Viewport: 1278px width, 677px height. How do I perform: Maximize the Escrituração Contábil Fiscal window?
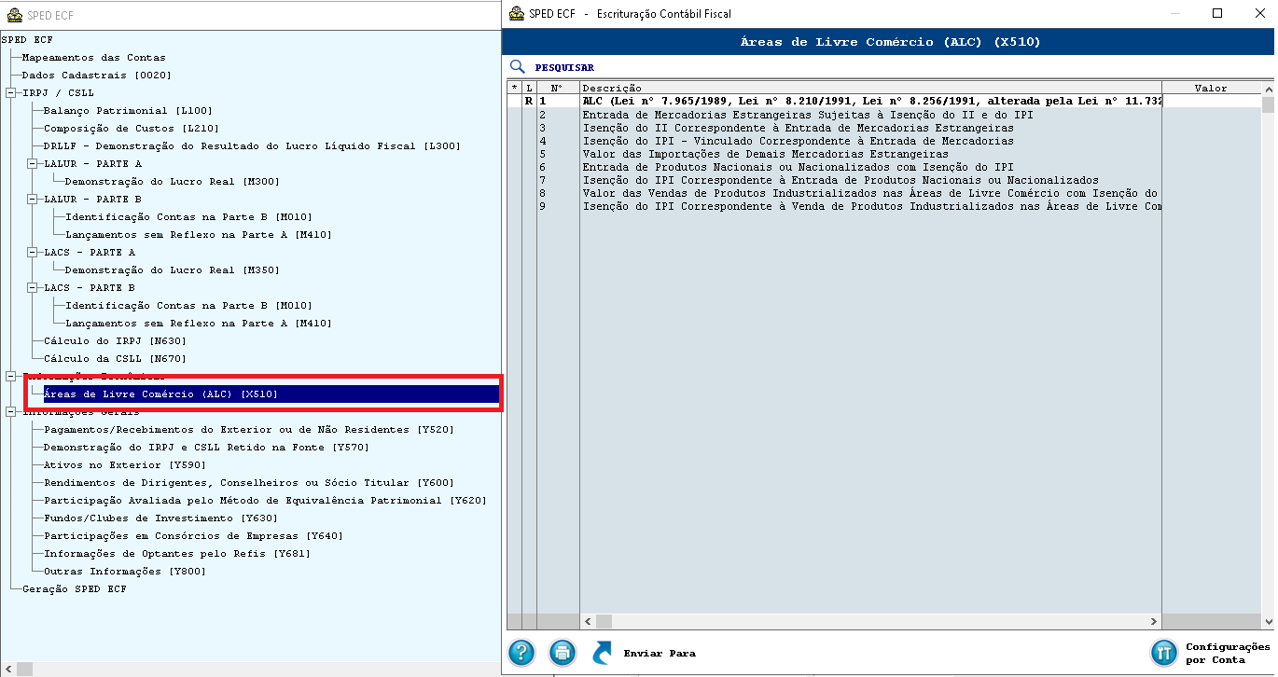[x=1216, y=13]
